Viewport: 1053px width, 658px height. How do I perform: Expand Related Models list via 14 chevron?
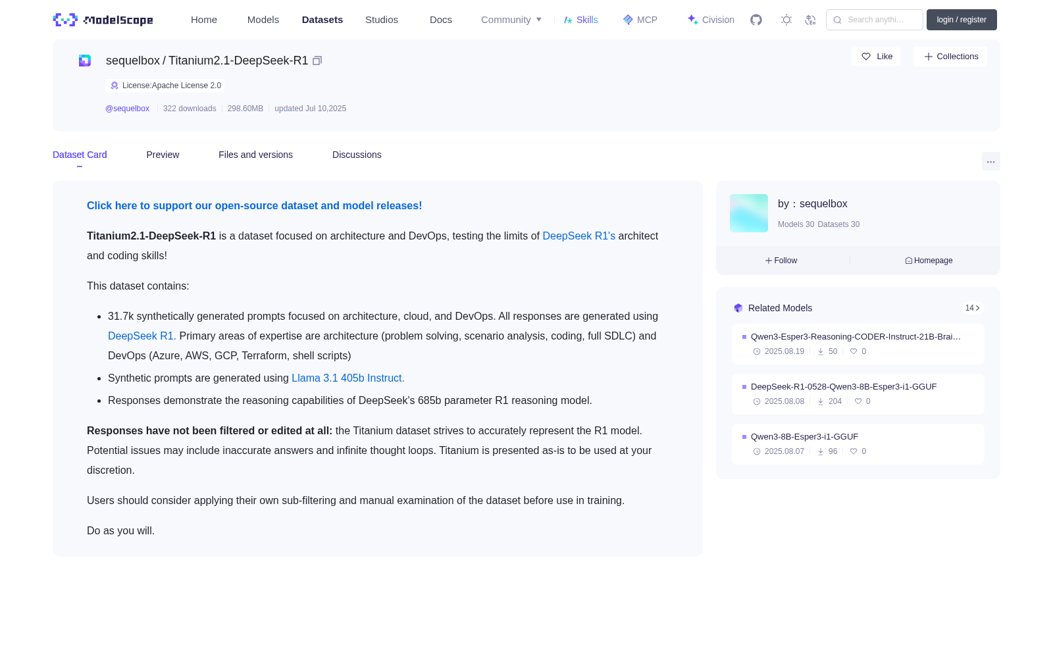pyautogui.click(x=972, y=308)
